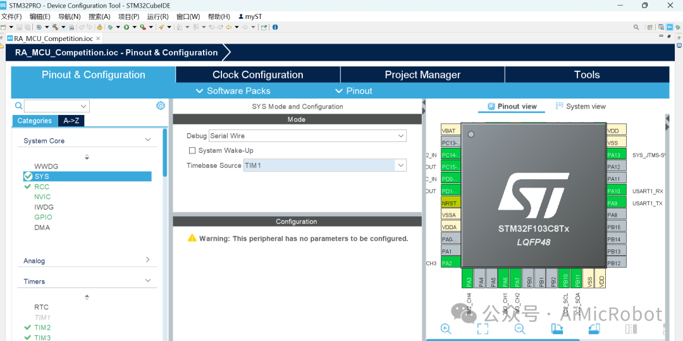Zoom in on the chip pinout
Image resolution: width=683 pixels, height=341 pixels.
(x=446, y=328)
